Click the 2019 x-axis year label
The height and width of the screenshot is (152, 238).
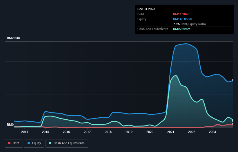(129, 132)
